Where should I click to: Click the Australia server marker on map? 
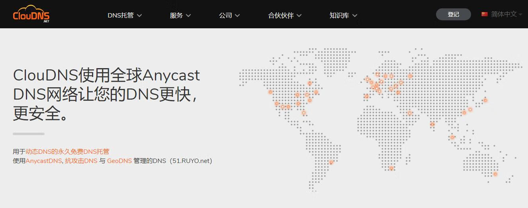click(x=495, y=174)
